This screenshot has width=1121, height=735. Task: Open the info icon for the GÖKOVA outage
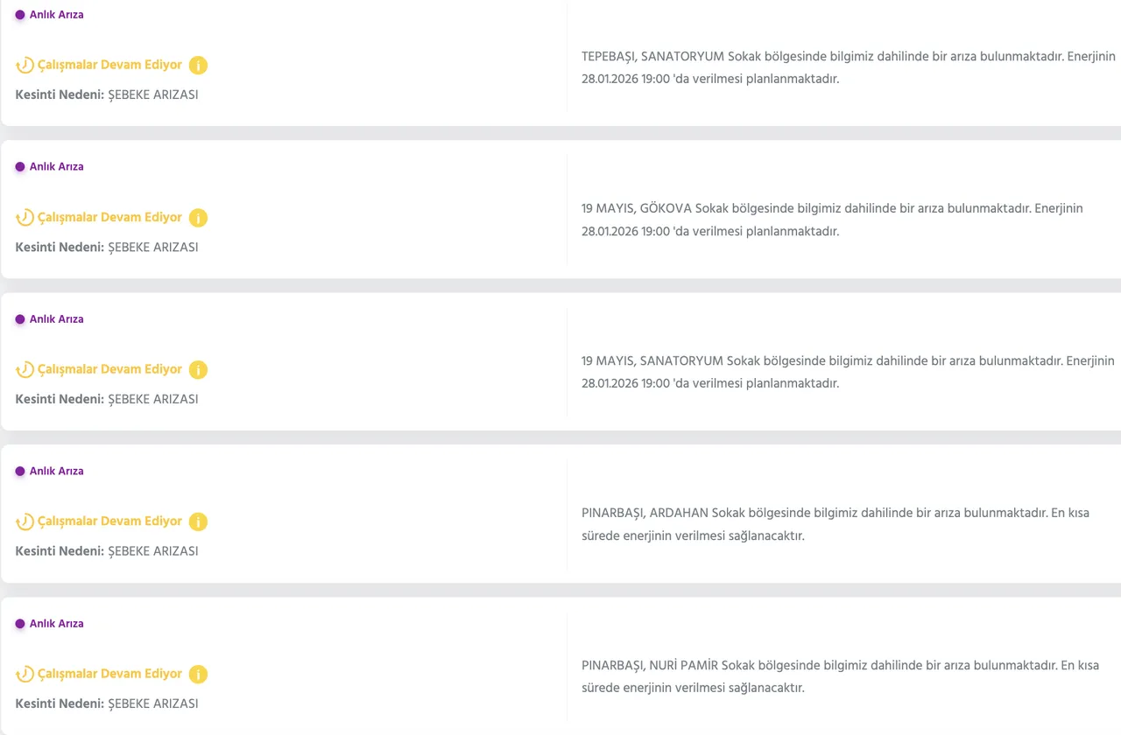(x=199, y=218)
